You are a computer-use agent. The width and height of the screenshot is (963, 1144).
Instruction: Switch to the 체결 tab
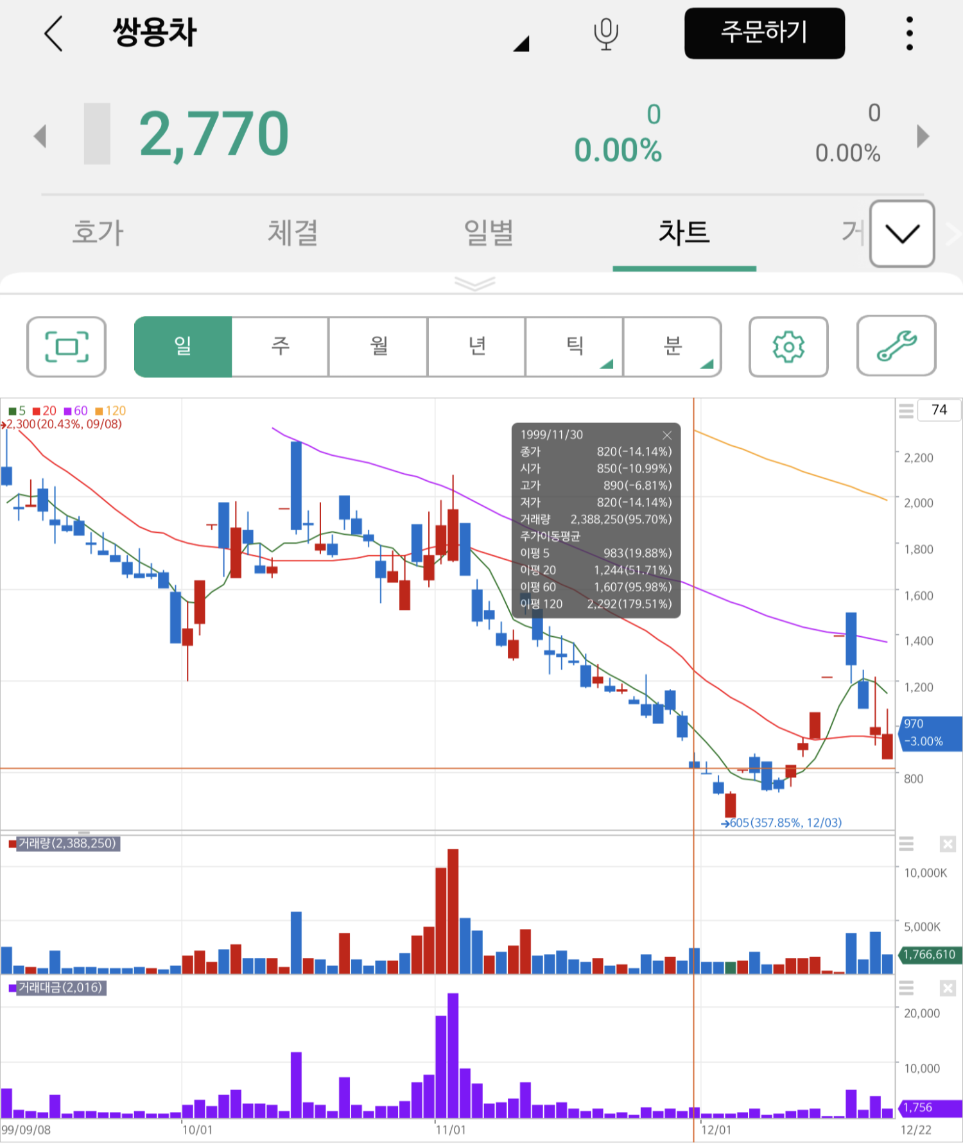(x=293, y=232)
